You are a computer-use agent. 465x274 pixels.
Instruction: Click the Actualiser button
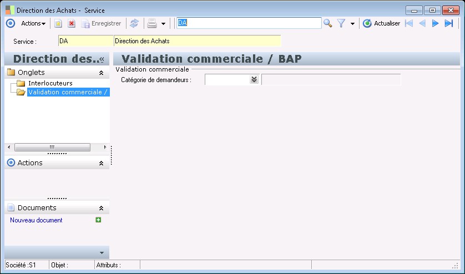[x=382, y=23]
